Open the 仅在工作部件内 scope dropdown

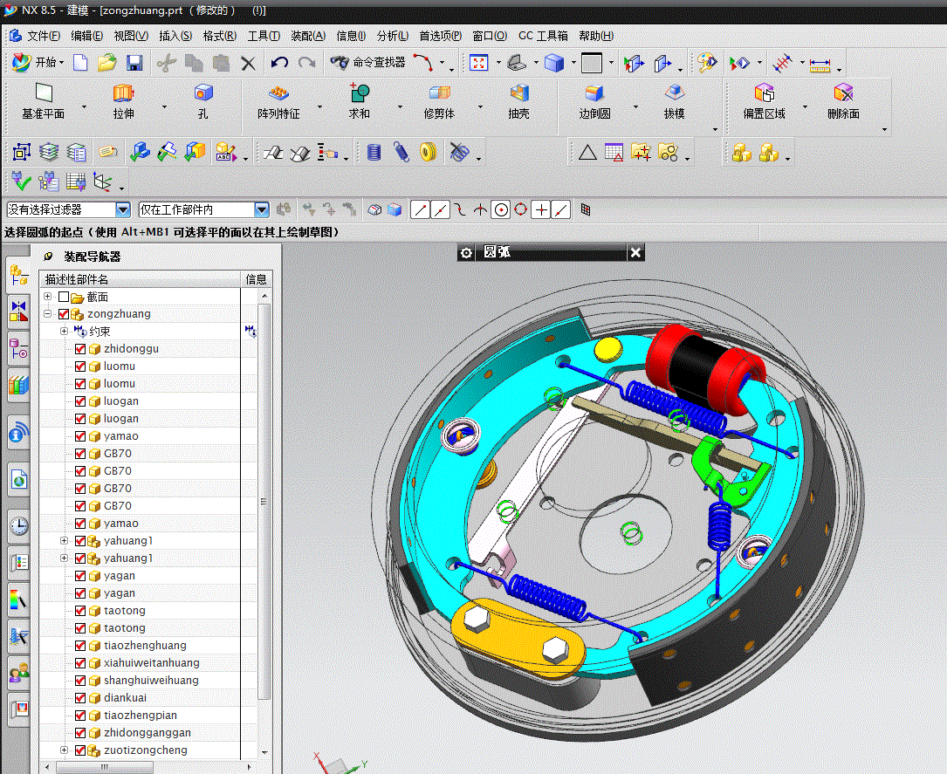[x=262, y=209]
